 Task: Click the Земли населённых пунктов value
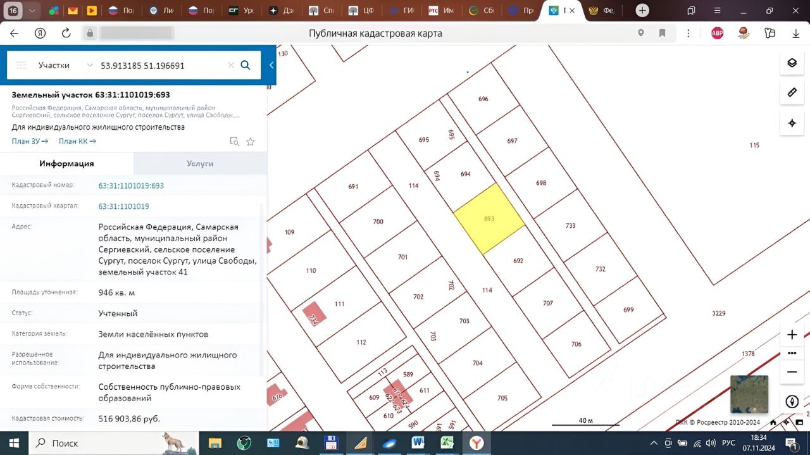pos(153,334)
